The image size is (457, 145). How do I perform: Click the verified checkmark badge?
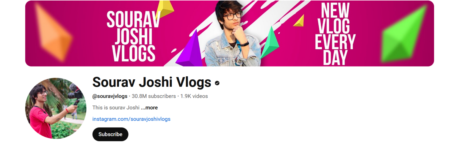tap(217, 83)
